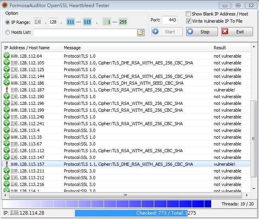Click green check icon for 128.113.212 row

click(x=7, y=178)
